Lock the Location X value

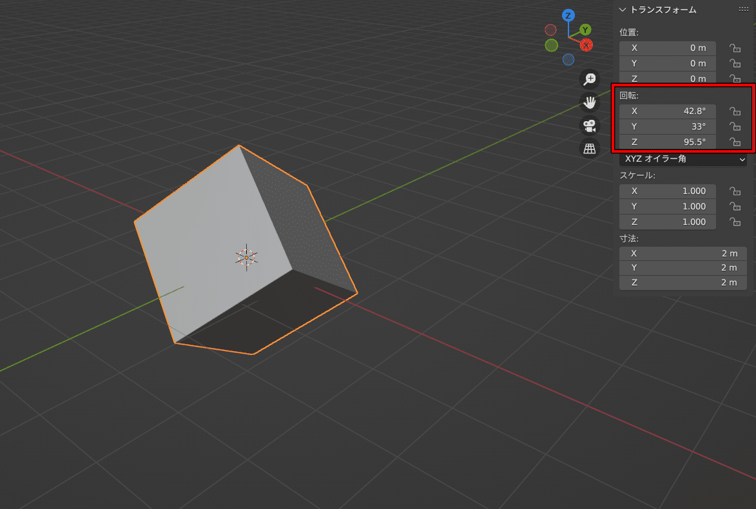click(x=735, y=48)
